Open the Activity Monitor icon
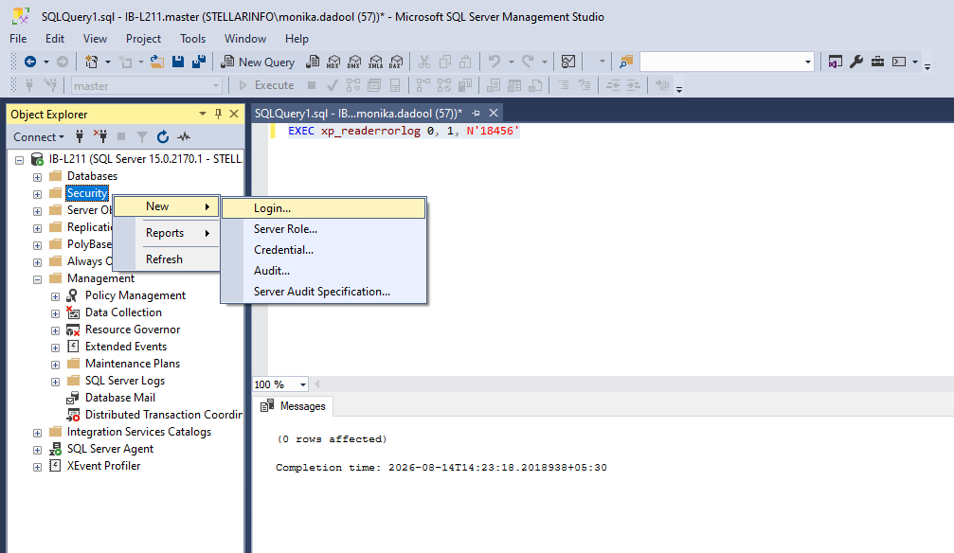Viewport: 954px width, 553px height. click(568, 62)
